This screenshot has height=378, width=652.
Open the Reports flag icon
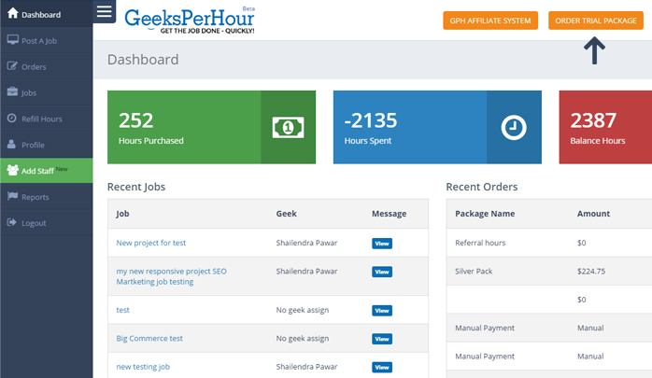coord(12,196)
